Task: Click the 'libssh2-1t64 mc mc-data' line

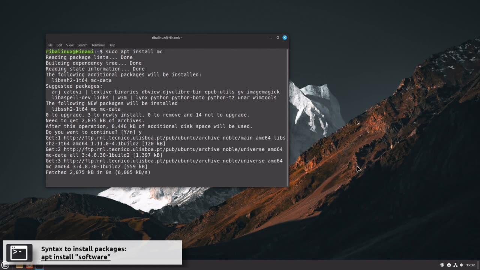Action: point(86,109)
